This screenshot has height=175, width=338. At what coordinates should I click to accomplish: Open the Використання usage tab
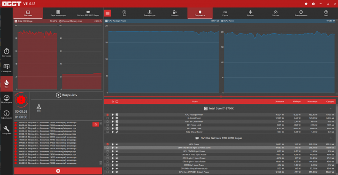[301, 13]
